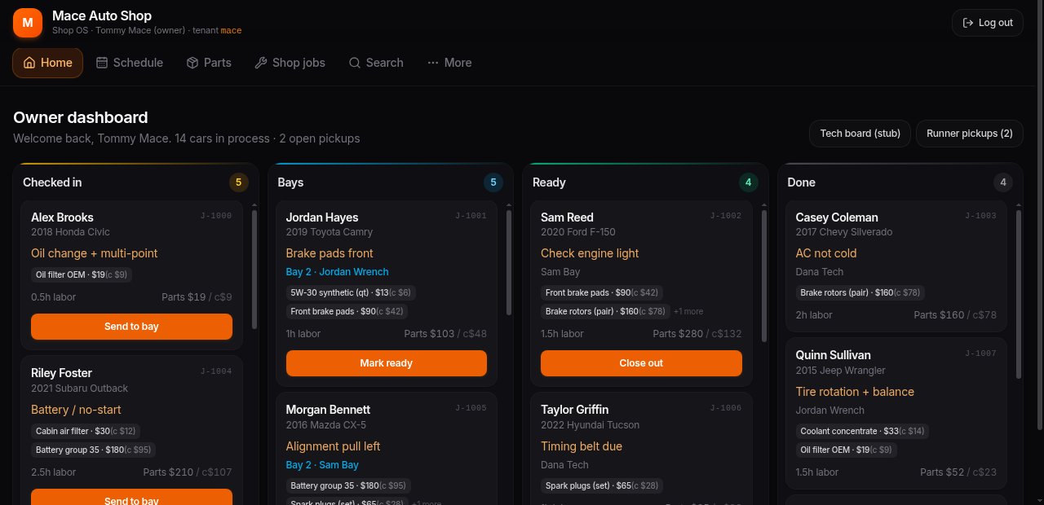The height and width of the screenshot is (505, 1044).
Task: Click job number J-1000
Action: (216, 216)
